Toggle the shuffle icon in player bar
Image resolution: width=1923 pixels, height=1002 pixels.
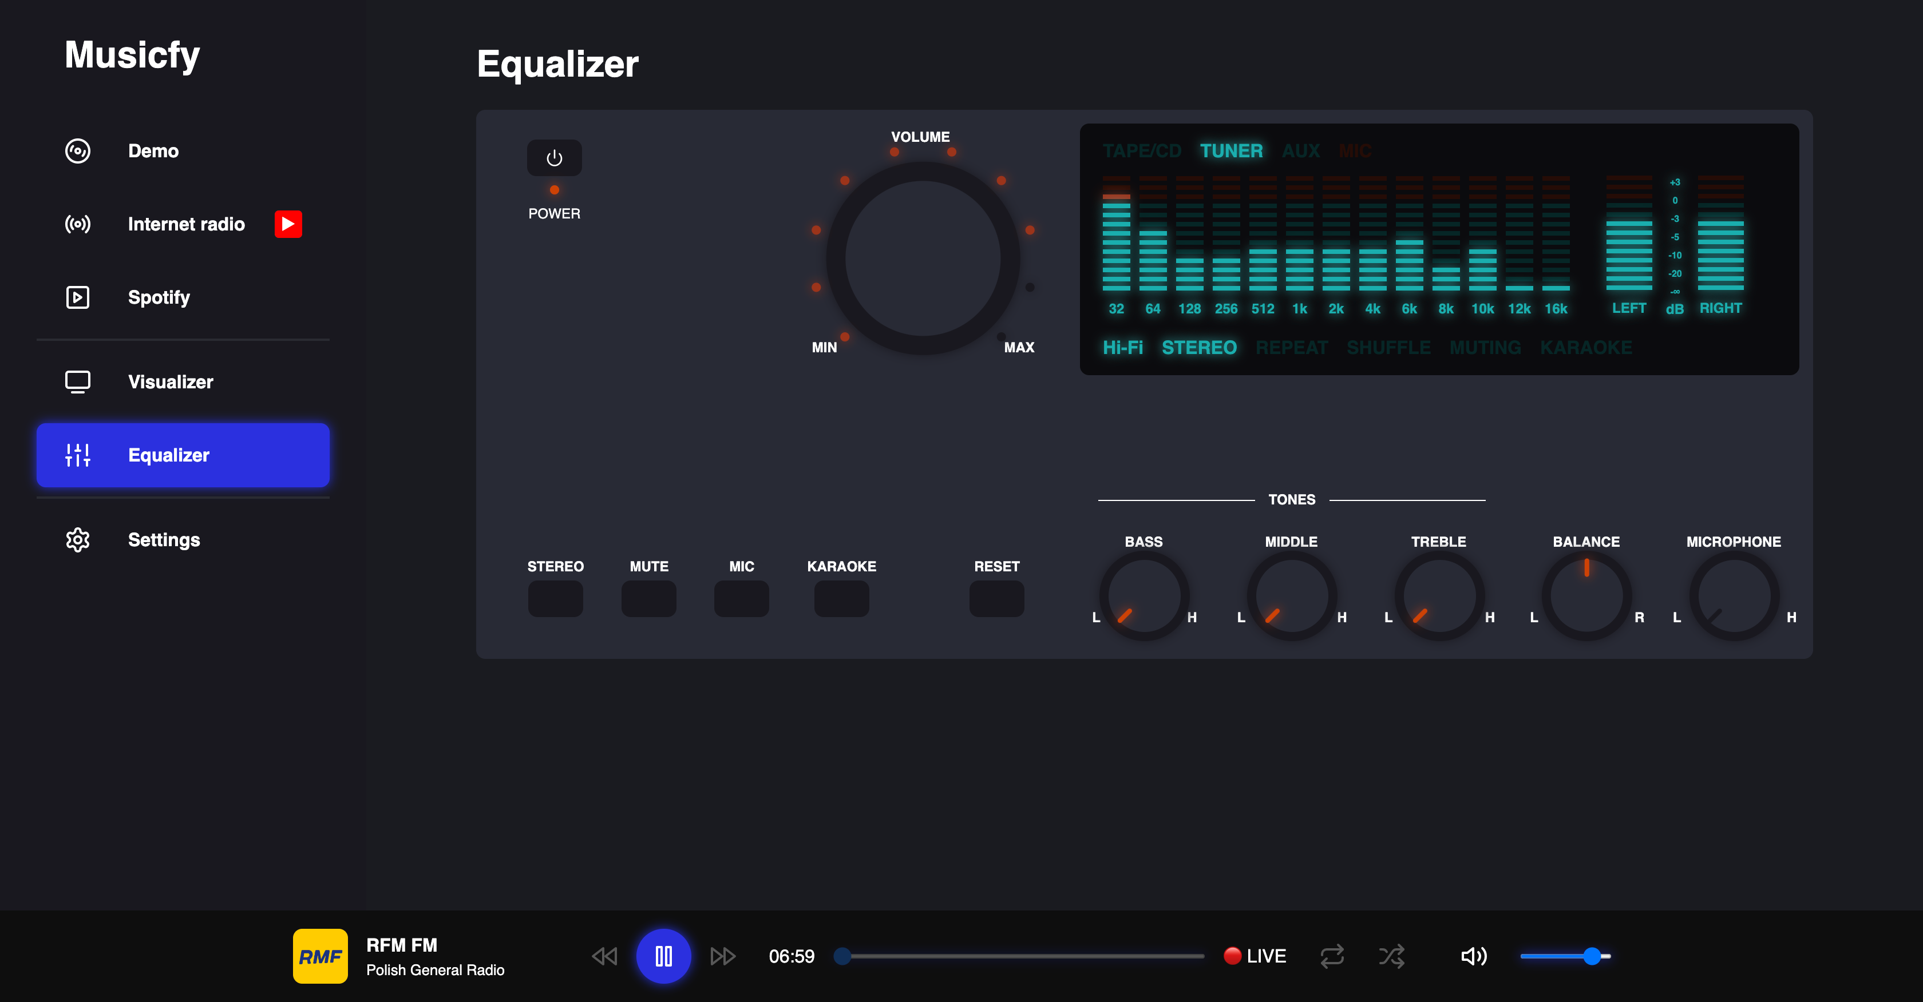pos(1391,956)
